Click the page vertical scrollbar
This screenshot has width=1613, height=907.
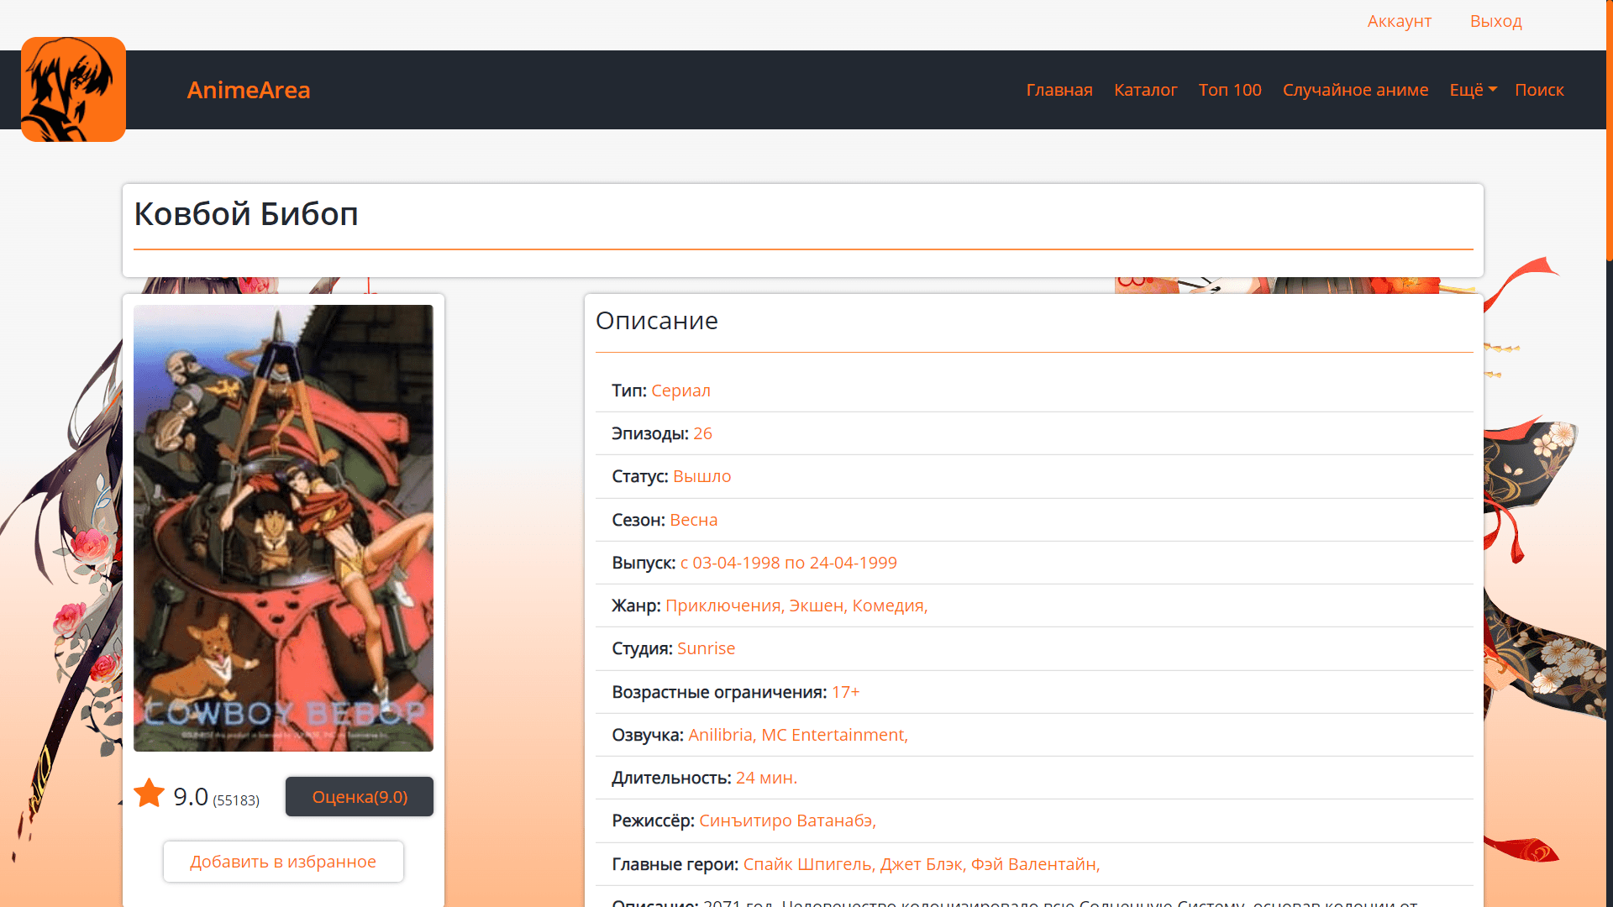coord(1609,134)
